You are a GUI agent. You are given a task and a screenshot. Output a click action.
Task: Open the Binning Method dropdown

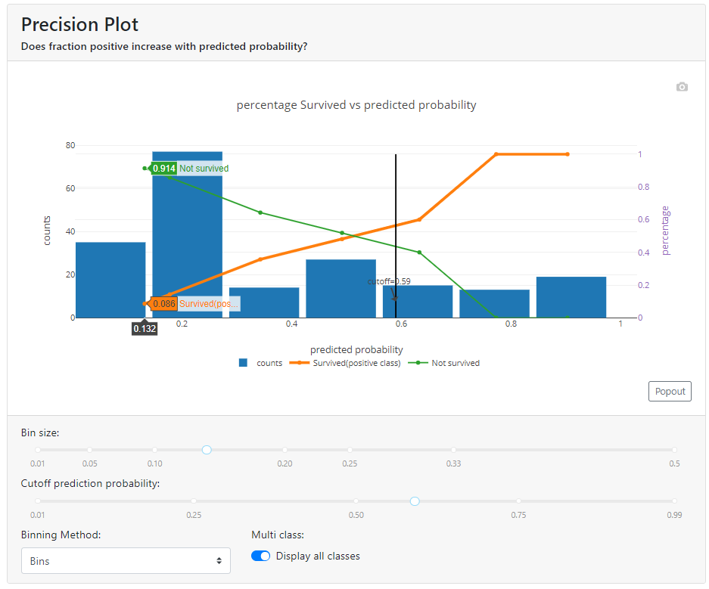[x=126, y=560]
